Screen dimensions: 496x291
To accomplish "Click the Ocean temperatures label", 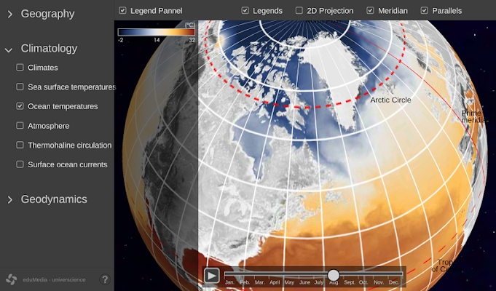I will coord(63,106).
